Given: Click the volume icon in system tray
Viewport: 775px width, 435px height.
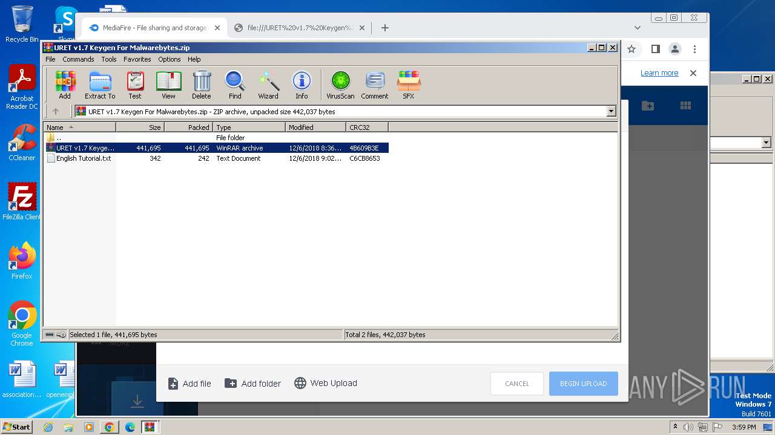Looking at the screenshot, I should (x=688, y=427).
